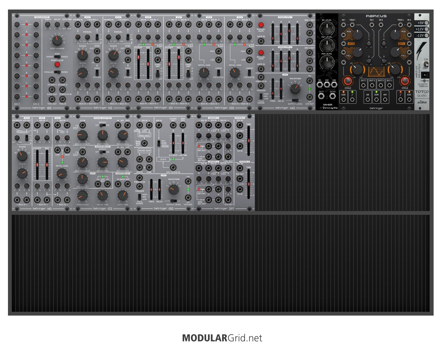Click the TEMPO CV IN jack

point(62,89)
